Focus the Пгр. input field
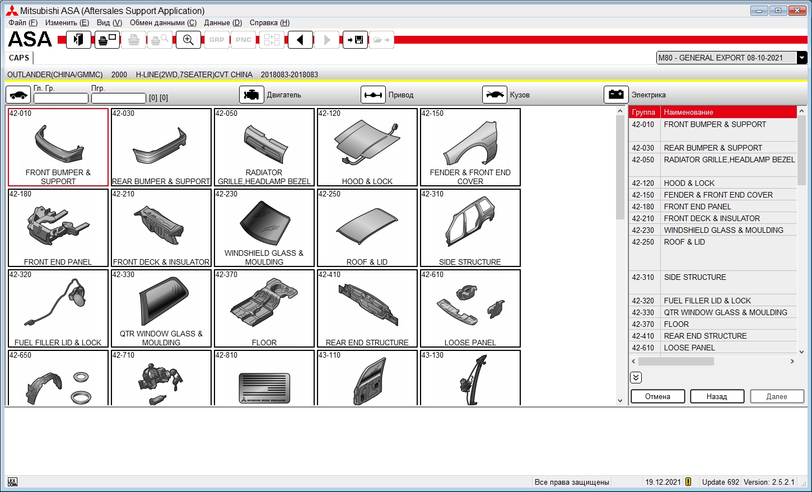Viewport: 812px width, 492px height. pyautogui.click(x=118, y=98)
